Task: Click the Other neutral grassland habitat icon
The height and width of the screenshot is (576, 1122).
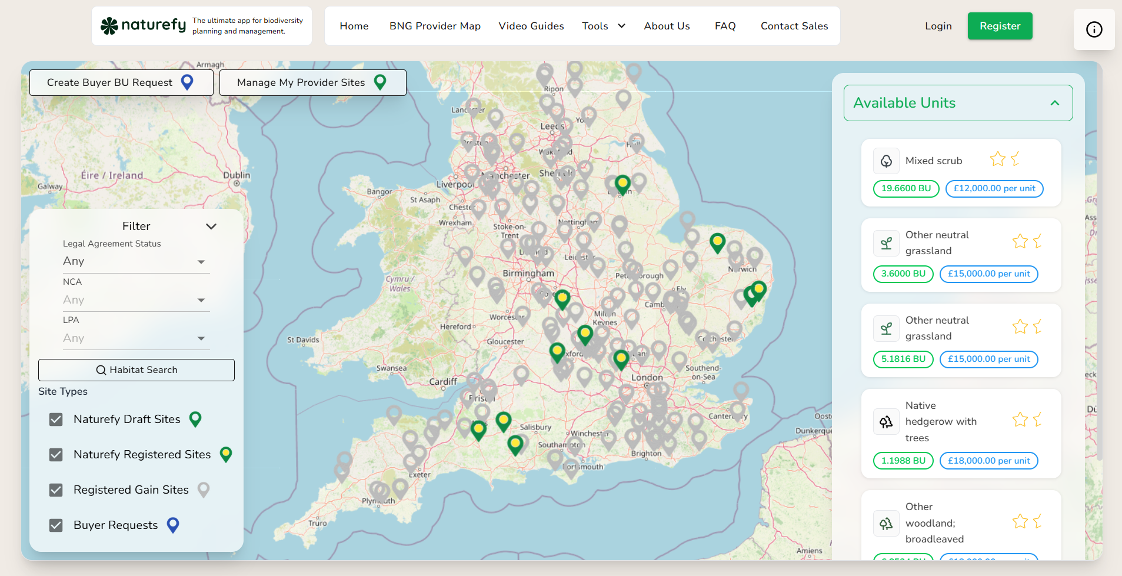Action: (x=886, y=243)
